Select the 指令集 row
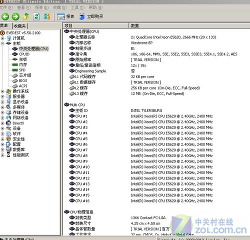Screen dimensions: 250x240 pyautogui.click(x=156, y=54)
